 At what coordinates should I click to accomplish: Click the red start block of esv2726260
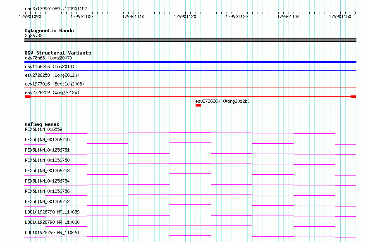[198, 105]
